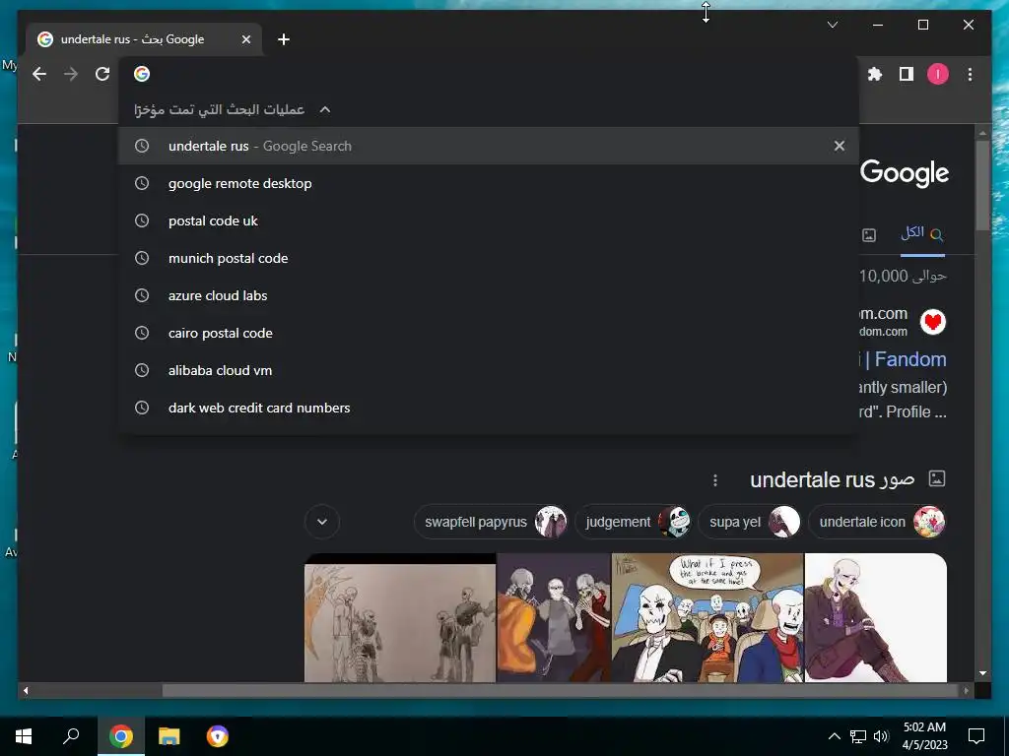1009x756 pixels.
Task: Close the undertale rus tab
Action: (x=245, y=39)
